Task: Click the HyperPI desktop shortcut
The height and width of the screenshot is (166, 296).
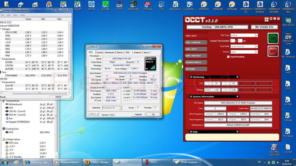Action: pyautogui.click(x=77, y=6)
